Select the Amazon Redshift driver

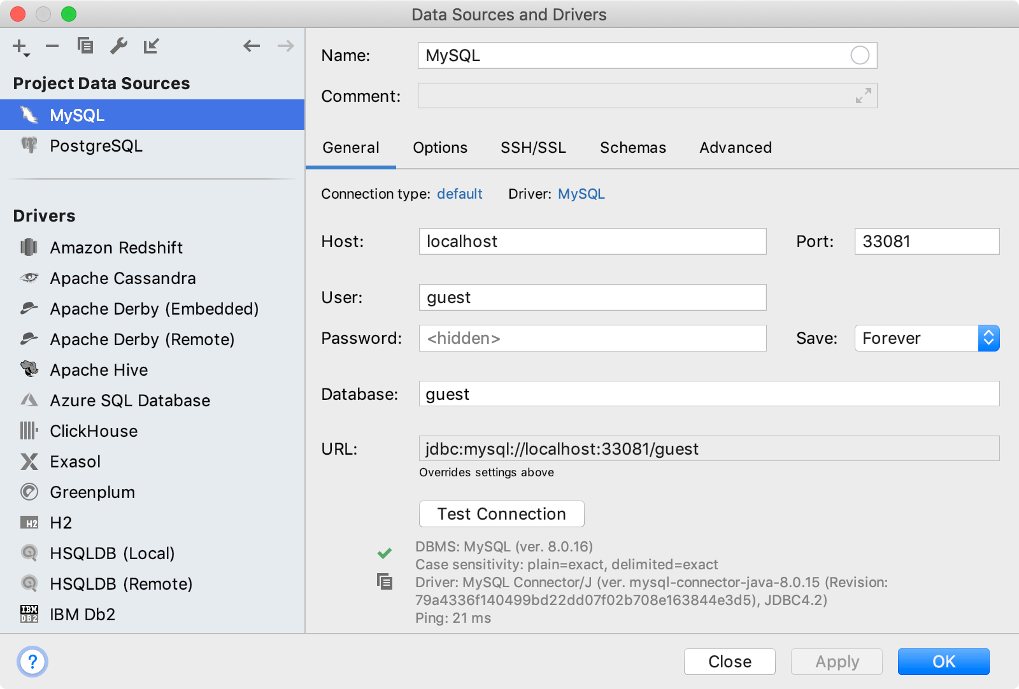click(117, 247)
